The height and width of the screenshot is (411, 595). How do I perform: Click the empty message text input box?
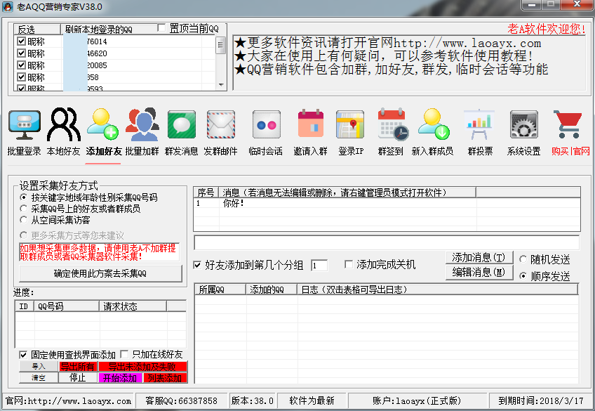[387, 242]
